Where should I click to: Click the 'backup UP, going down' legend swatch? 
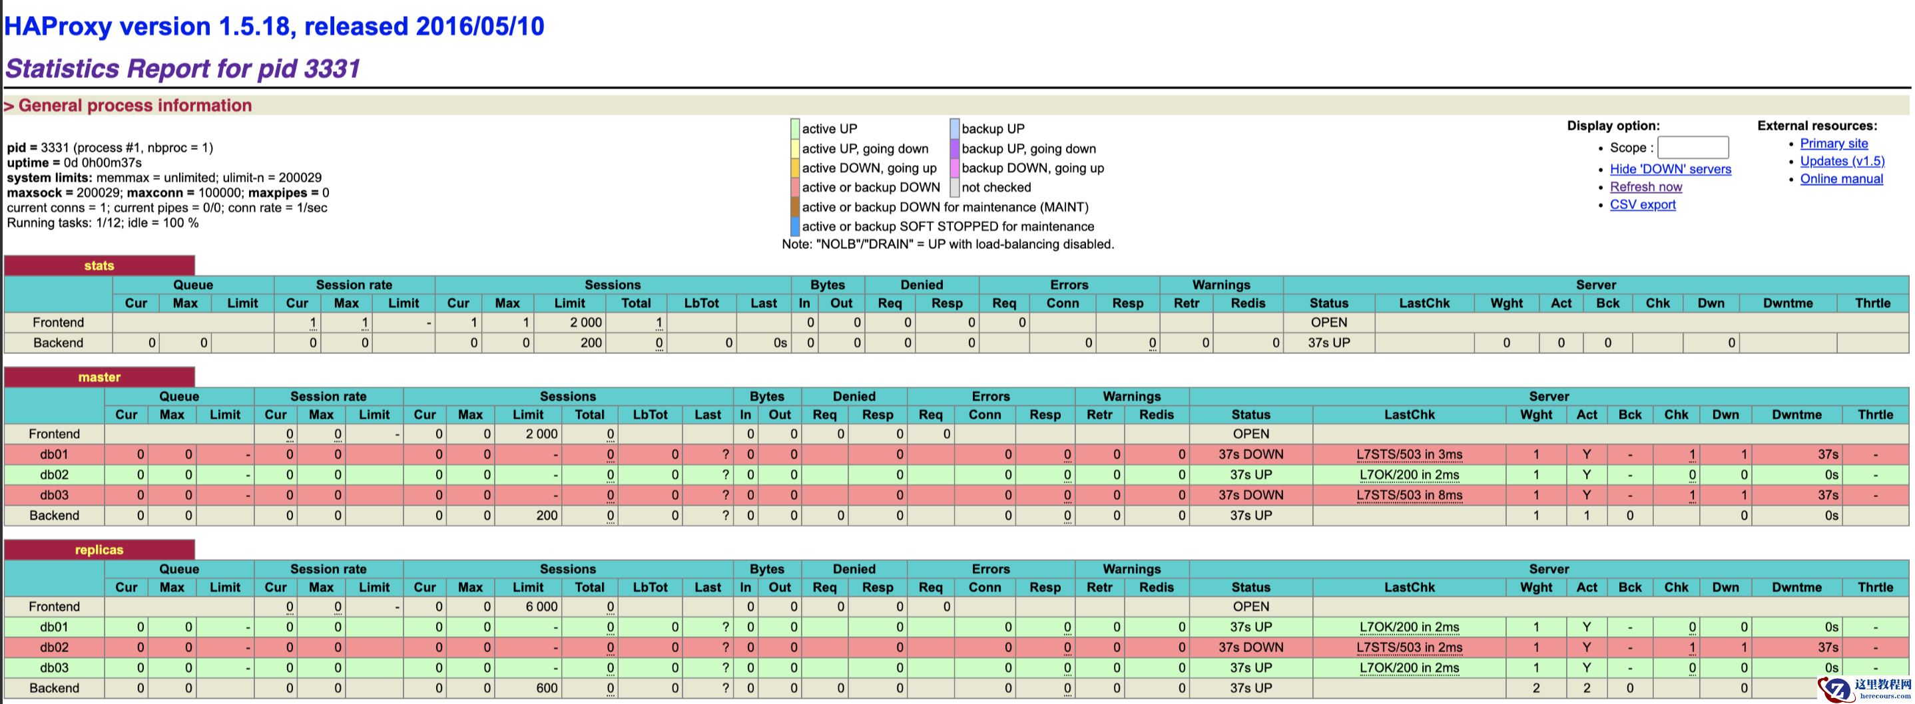(955, 148)
